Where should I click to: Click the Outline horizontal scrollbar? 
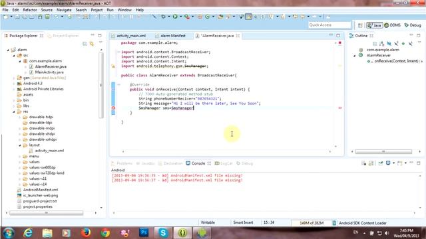[x=383, y=151]
